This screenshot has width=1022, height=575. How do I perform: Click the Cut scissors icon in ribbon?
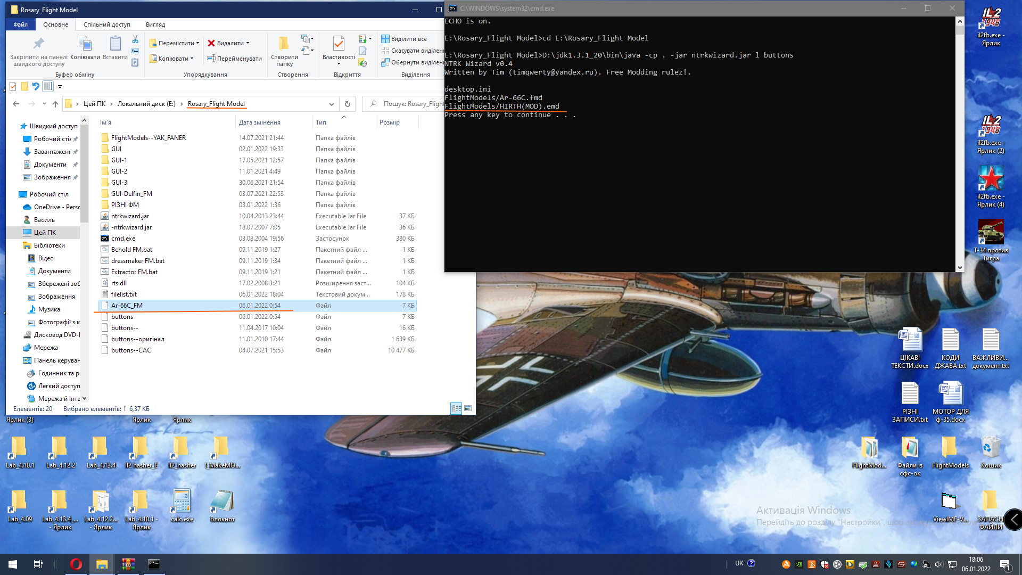(135, 39)
